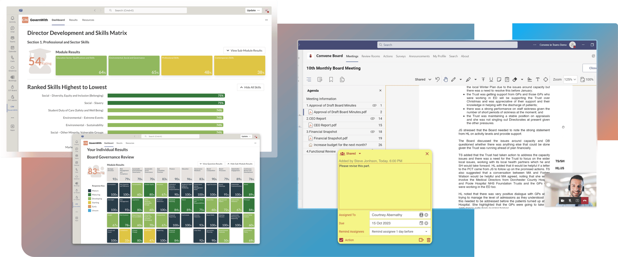Unmute the microphone in the video call
The image size is (618, 257).
pos(570,201)
